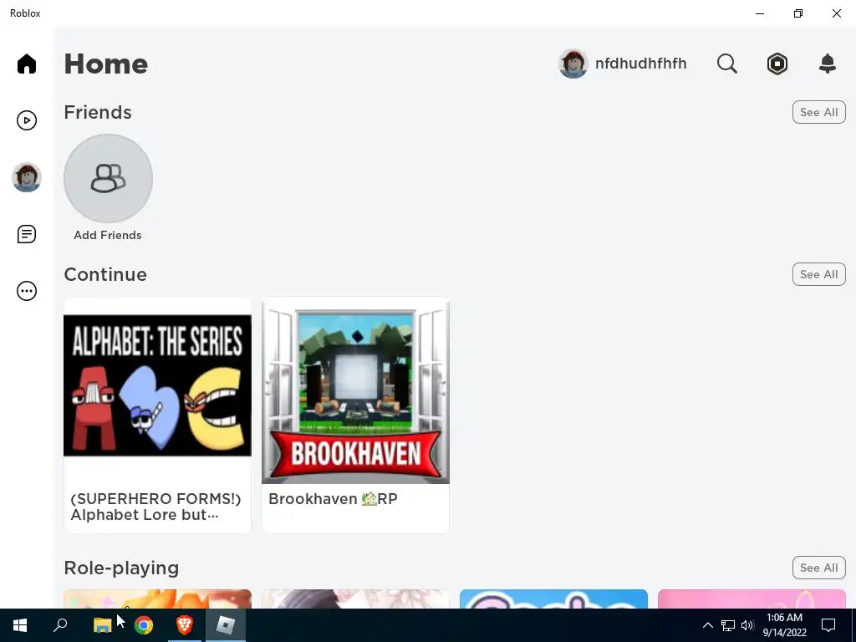
Task: Open the Robux icon
Action: (777, 64)
